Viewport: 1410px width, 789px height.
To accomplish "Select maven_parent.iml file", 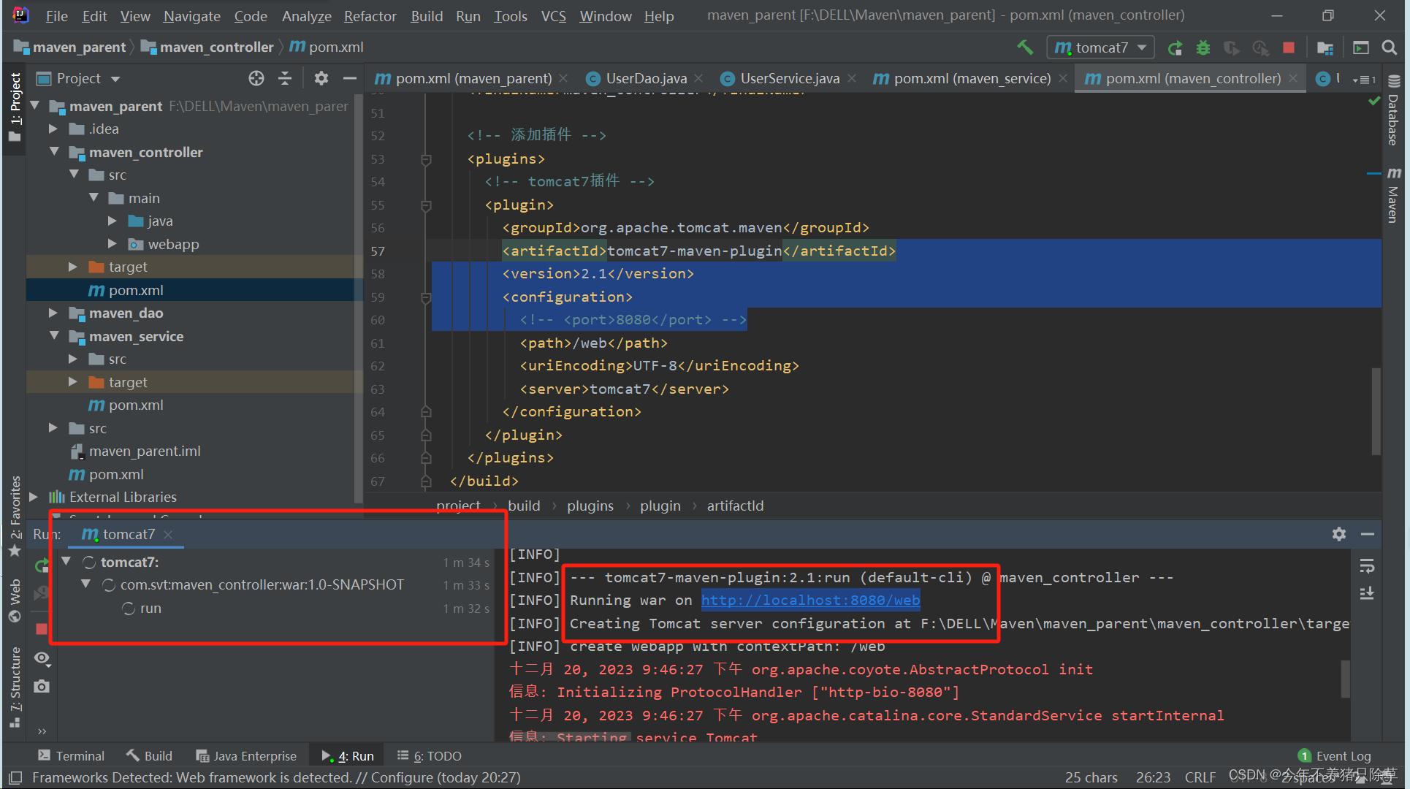I will (145, 451).
